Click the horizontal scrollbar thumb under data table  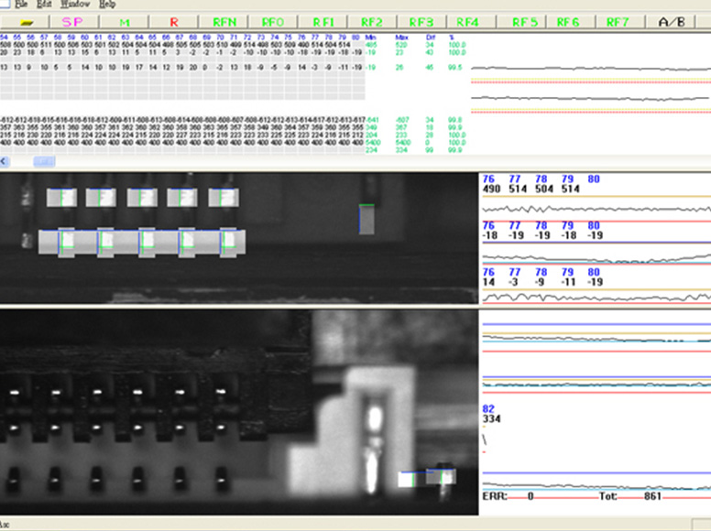tap(44, 161)
